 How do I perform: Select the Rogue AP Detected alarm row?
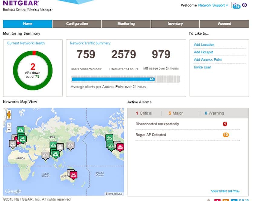187,135
